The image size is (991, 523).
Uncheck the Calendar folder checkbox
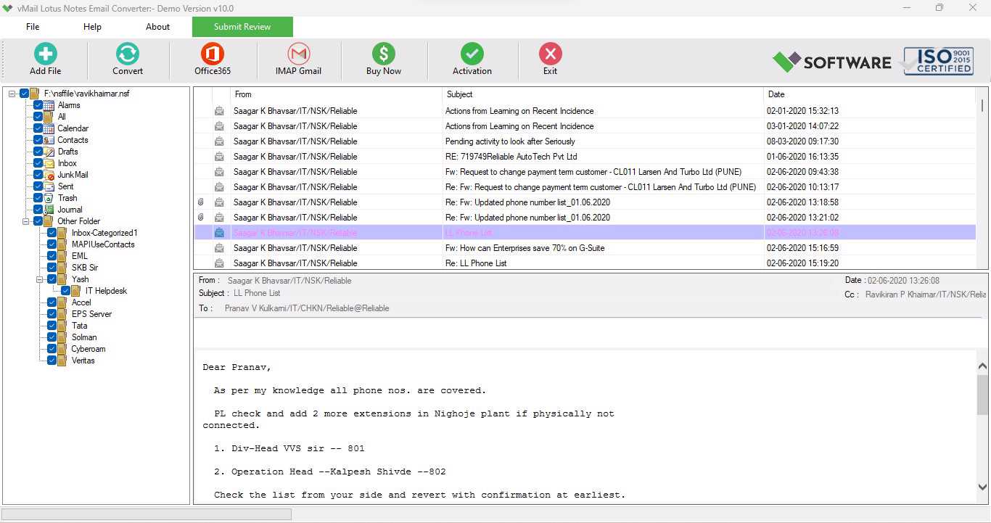tap(38, 128)
